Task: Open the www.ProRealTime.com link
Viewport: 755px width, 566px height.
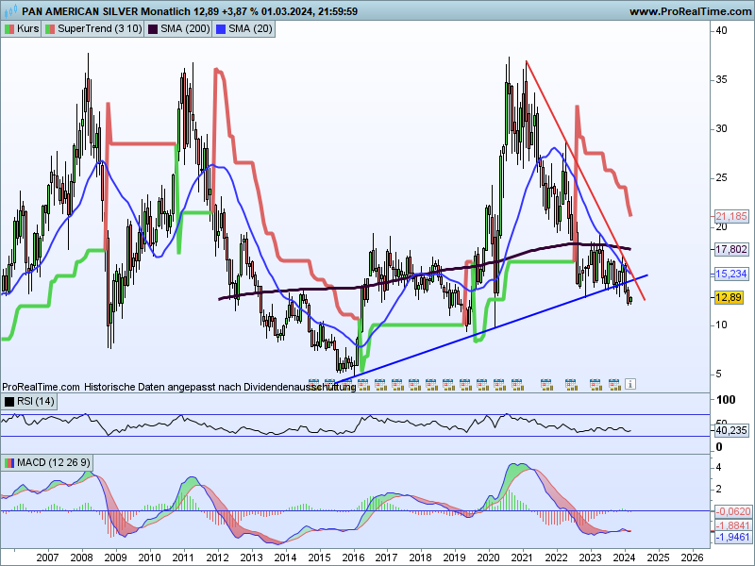Action: coord(691,11)
